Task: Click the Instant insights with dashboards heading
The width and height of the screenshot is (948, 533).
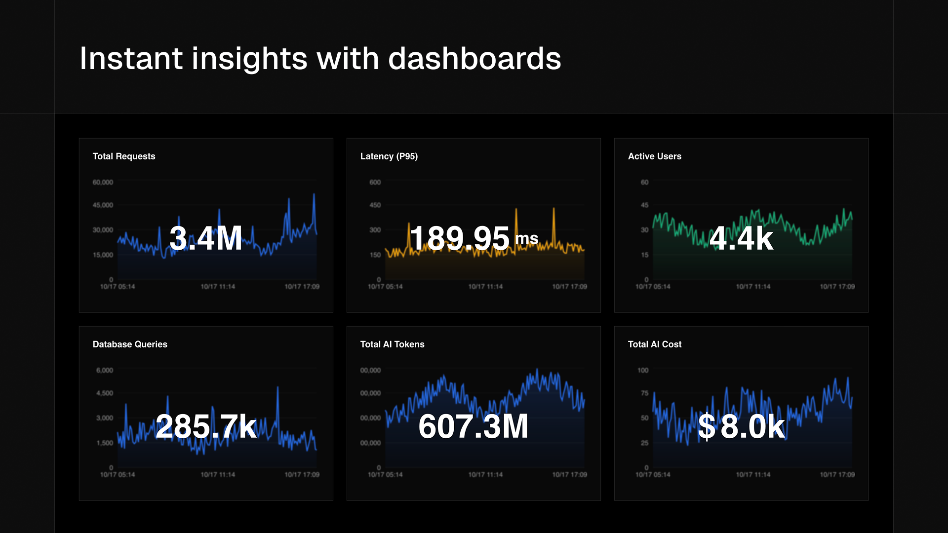Action: click(320, 59)
